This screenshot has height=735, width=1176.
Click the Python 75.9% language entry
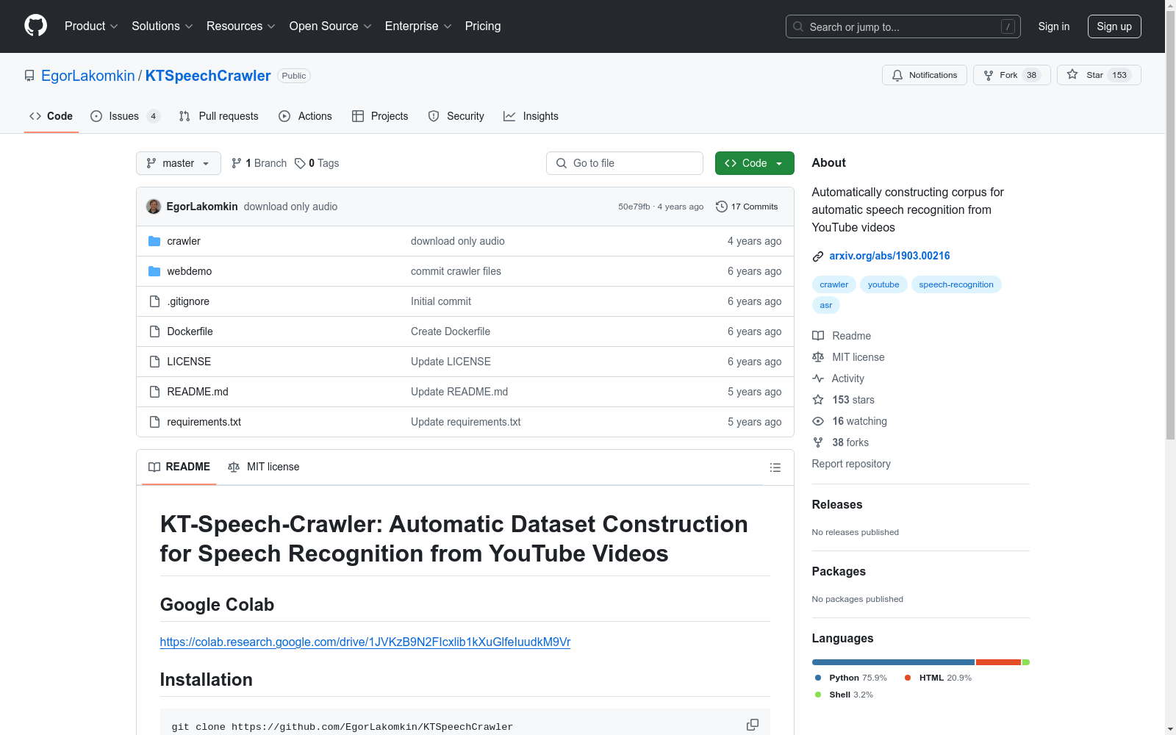point(851,678)
